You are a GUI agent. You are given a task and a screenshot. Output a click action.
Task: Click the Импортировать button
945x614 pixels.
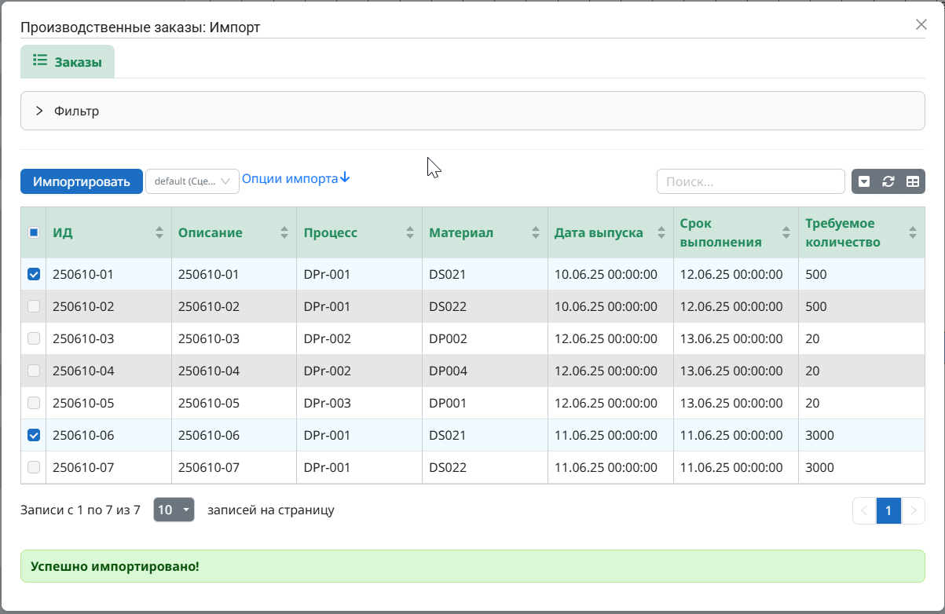coord(82,181)
